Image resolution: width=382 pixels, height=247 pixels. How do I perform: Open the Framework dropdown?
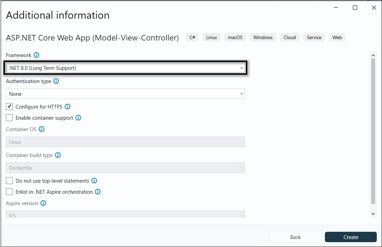coord(241,68)
